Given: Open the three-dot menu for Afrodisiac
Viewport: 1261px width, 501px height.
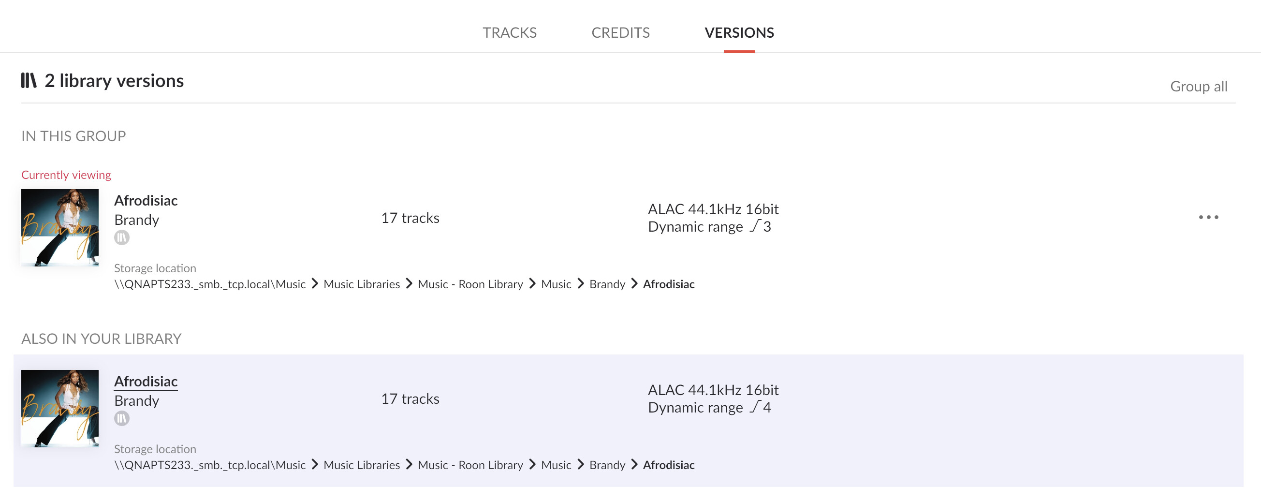Looking at the screenshot, I should 1208,217.
